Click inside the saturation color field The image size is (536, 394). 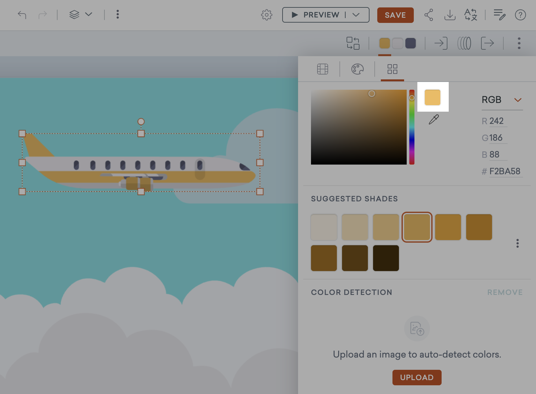click(x=359, y=127)
